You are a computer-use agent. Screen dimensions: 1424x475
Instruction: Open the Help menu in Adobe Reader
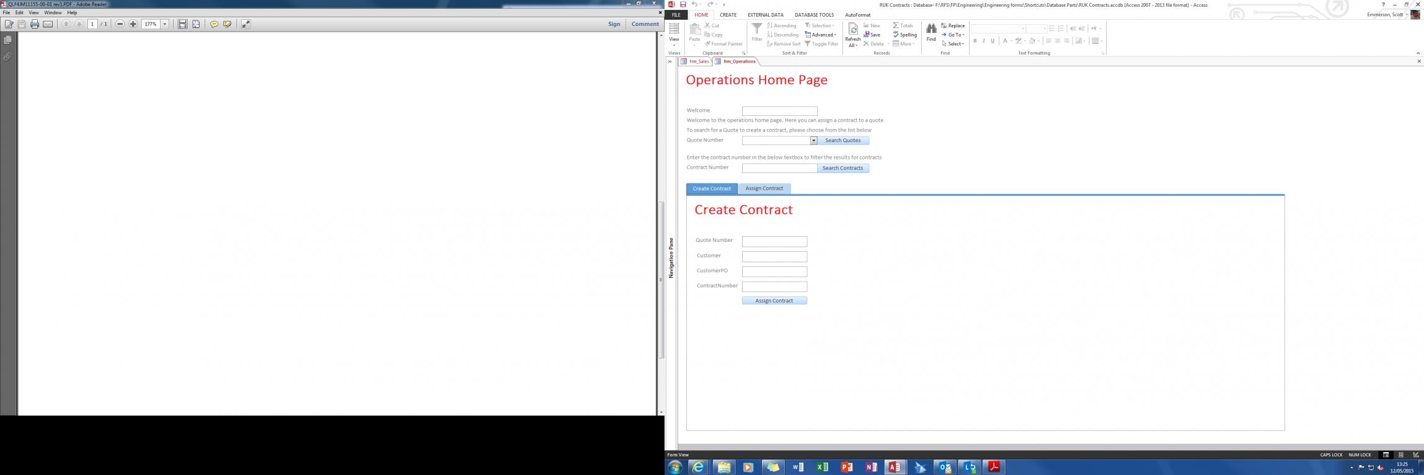(72, 13)
